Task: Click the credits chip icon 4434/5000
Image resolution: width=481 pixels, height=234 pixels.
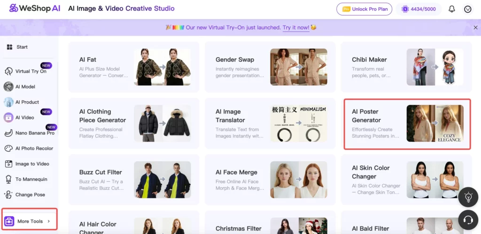Action: [405, 9]
